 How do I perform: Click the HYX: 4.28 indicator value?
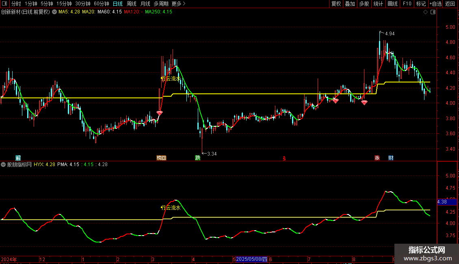pyautogui.click(x=44, y=164)
